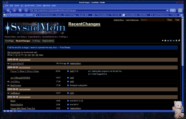Click the Reload page icon
Image resolution: width=186 pixels, height=119 pixels.
coord(20,10)
